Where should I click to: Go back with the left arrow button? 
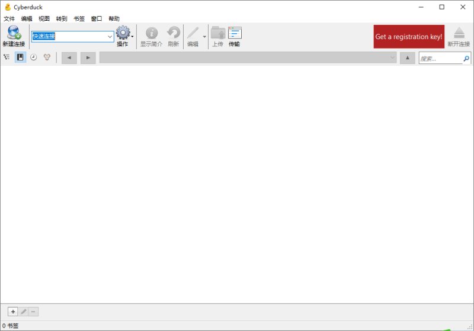tap(69, 58)
